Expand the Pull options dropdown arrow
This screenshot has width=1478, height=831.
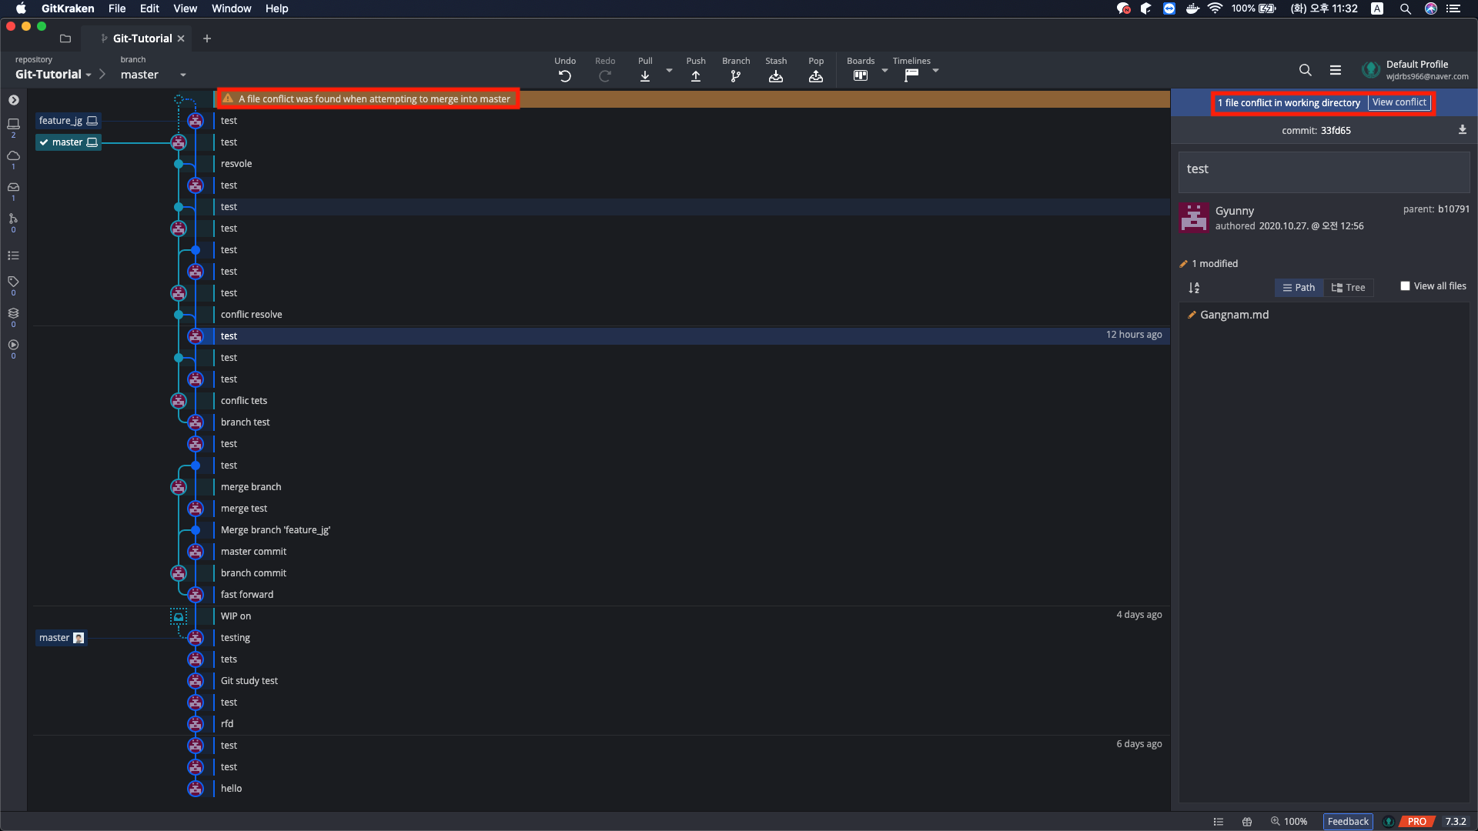tap(669, 70)
